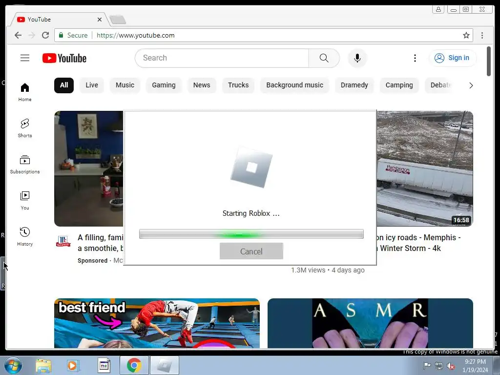Open a new tab in Chrome

118,20
